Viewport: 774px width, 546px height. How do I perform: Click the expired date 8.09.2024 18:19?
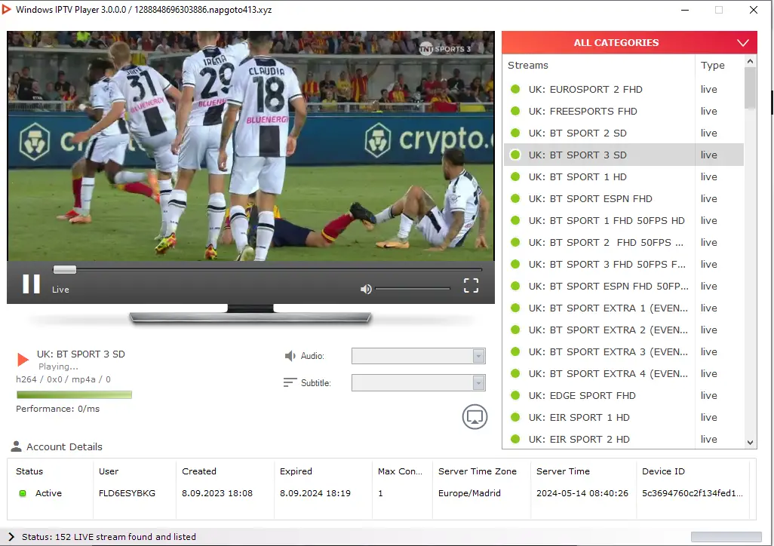(315, 493)
